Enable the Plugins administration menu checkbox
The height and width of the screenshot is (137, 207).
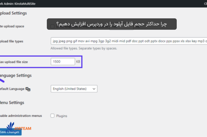(x=53, y=116)
